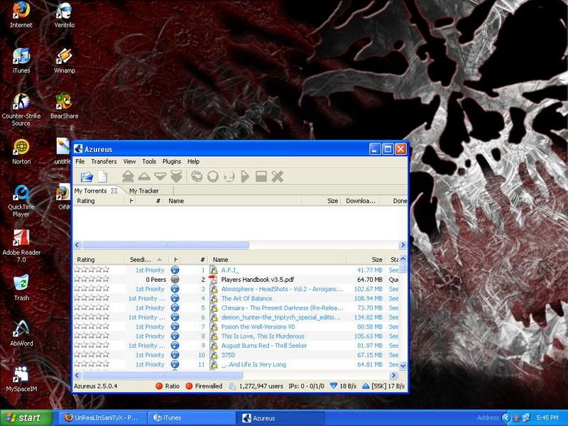Click the Azureus 2.5.0.4 version text
This screenshot has height=426, width=568.
(96, 386)
